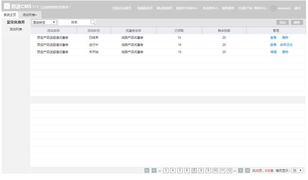Go to the first page of results
This screenshot has height=180, width=308.
pos(147,170)
